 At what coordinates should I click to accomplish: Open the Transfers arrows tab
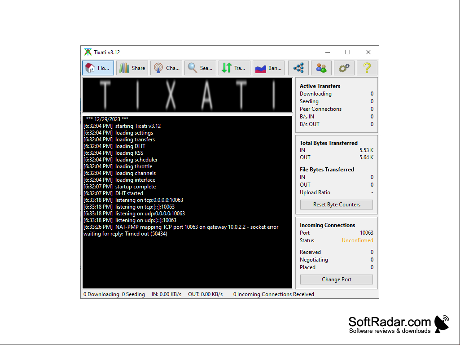[234, 68]
